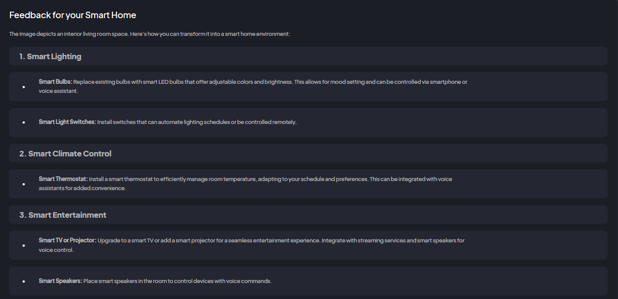Click the bullet dot beside Smart Thermostat
The image size is (618, 299).
click(x=24, y=184)
